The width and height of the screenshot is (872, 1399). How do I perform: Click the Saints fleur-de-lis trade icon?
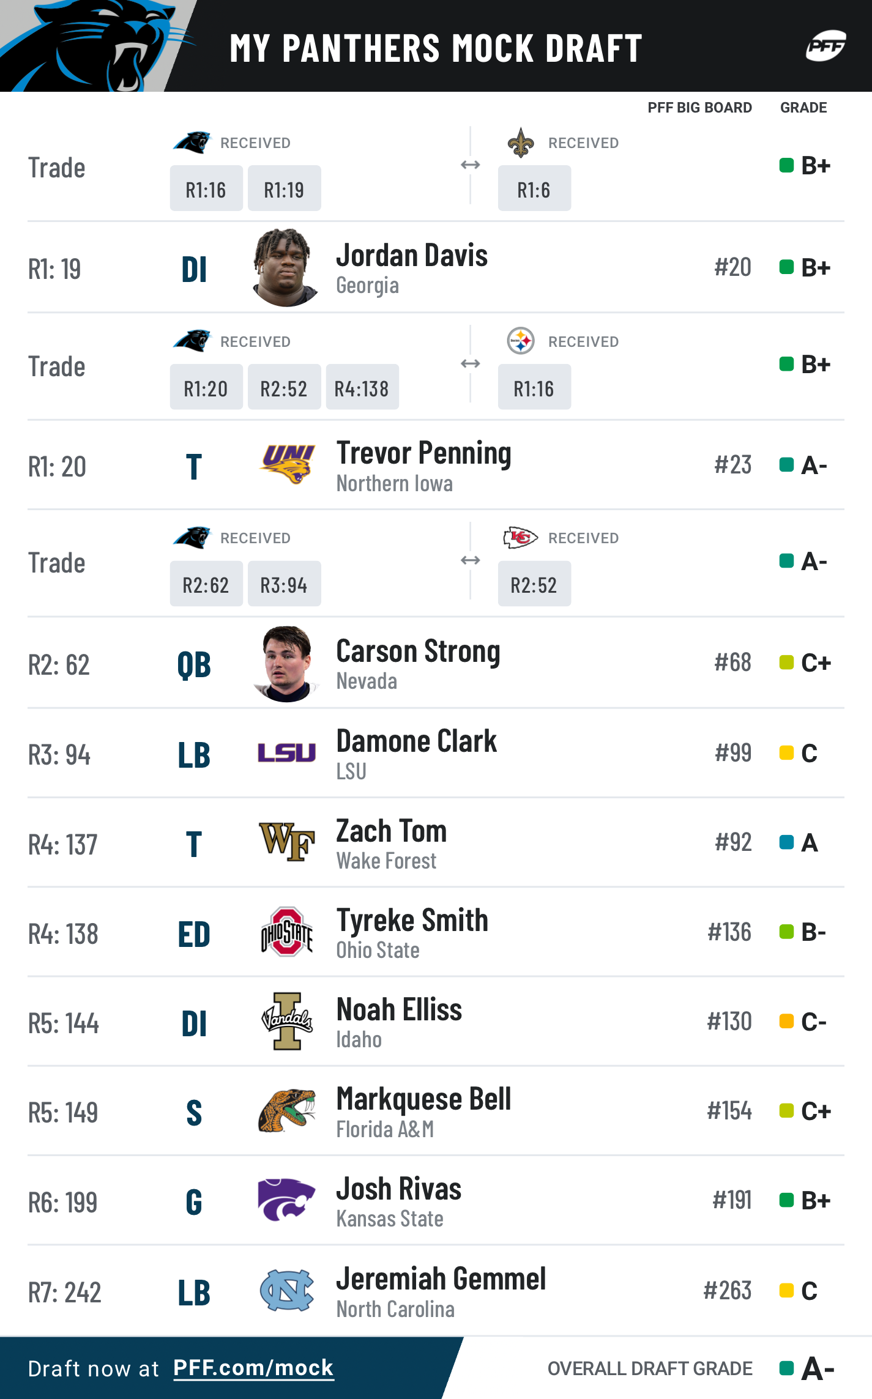(521, 143)
